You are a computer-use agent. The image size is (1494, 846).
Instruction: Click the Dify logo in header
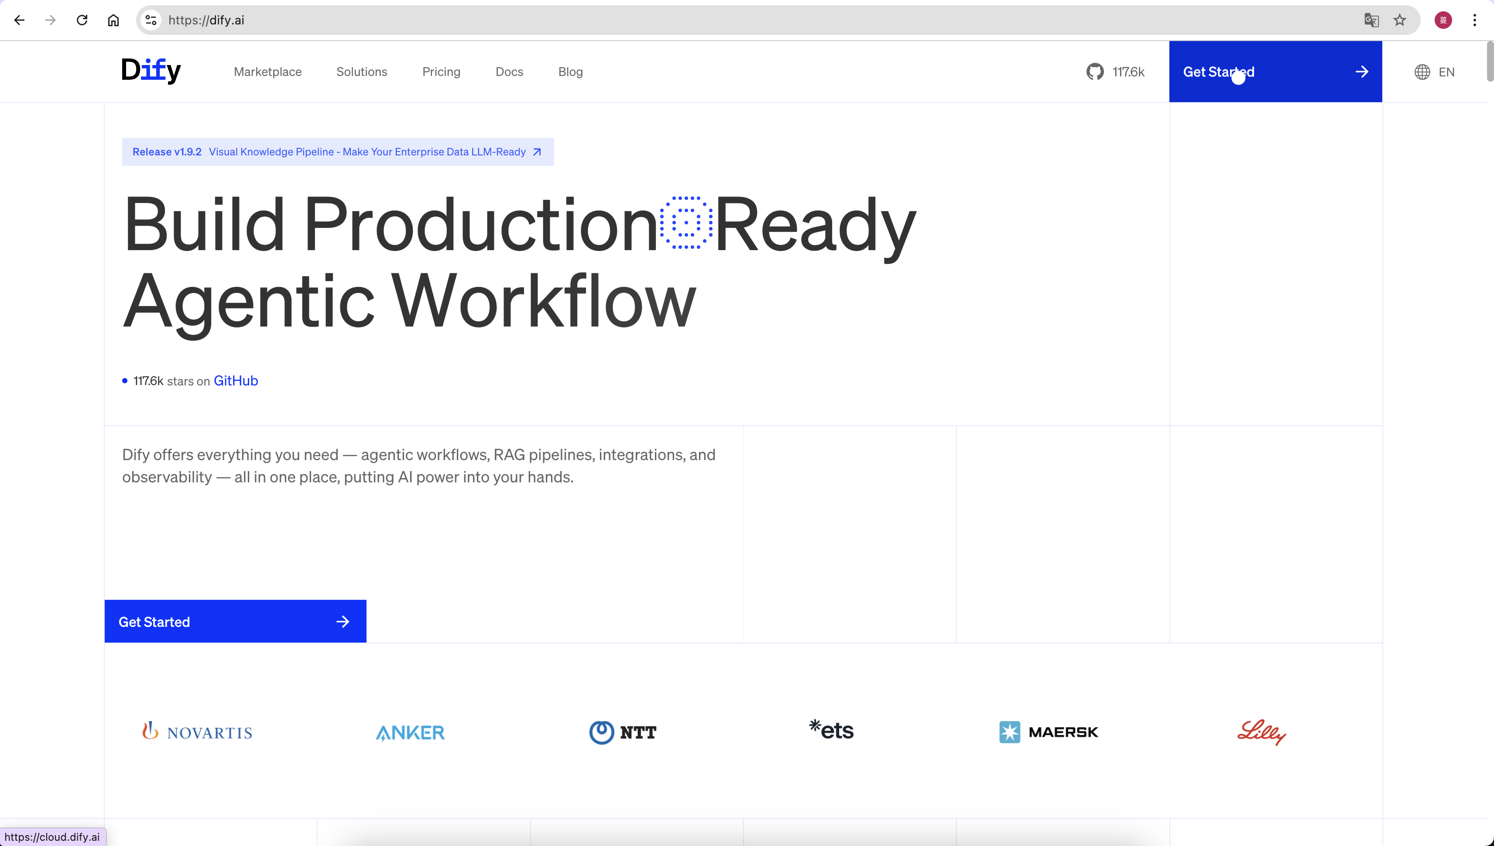coord(151,71)
